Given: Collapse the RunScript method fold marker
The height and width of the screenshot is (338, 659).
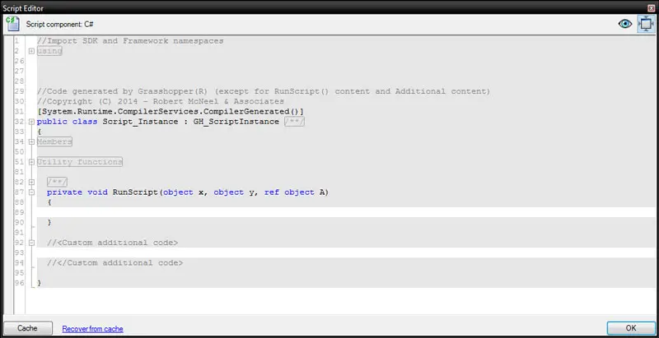Looking at the screenshot, I should coord(31,192).
